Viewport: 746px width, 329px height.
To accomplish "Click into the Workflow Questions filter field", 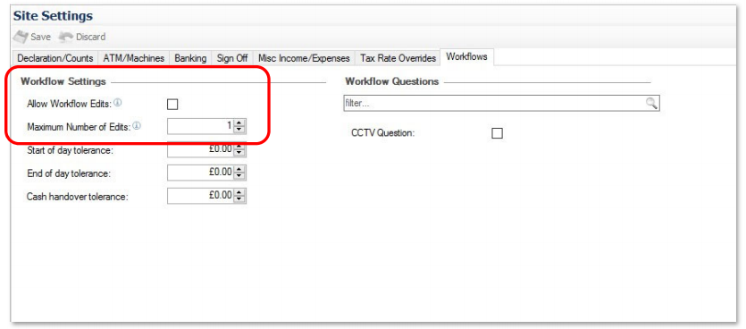I will point(501,103).
